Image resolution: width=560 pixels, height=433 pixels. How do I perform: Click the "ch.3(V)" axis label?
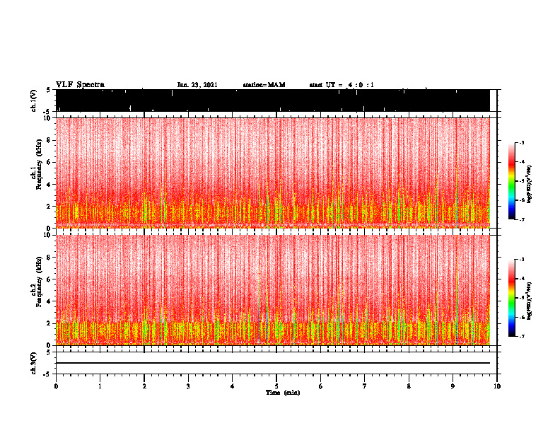point(34,363)
